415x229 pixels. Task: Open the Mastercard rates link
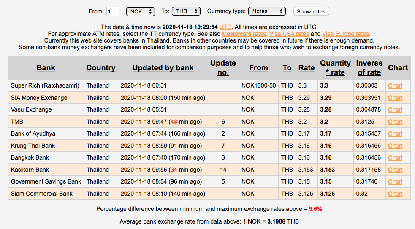[244, 34]
